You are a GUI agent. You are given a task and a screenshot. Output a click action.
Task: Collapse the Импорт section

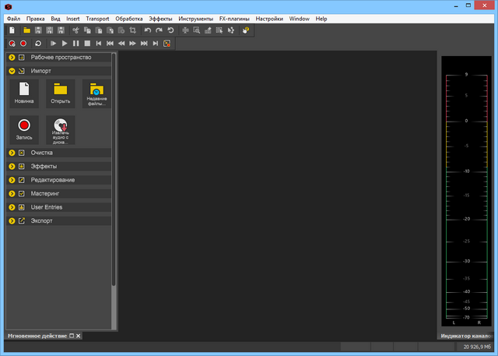tap(12, 71)
